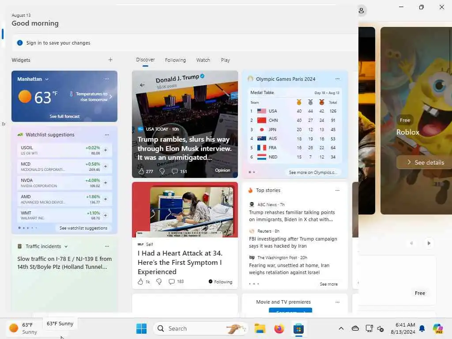This screenshot has width=452, height=339.
Task: Like the Trump rambles article
Action: (x=141, y=171)
